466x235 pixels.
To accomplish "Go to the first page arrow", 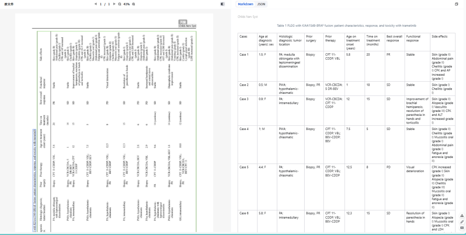I will (x=95, y=4).
